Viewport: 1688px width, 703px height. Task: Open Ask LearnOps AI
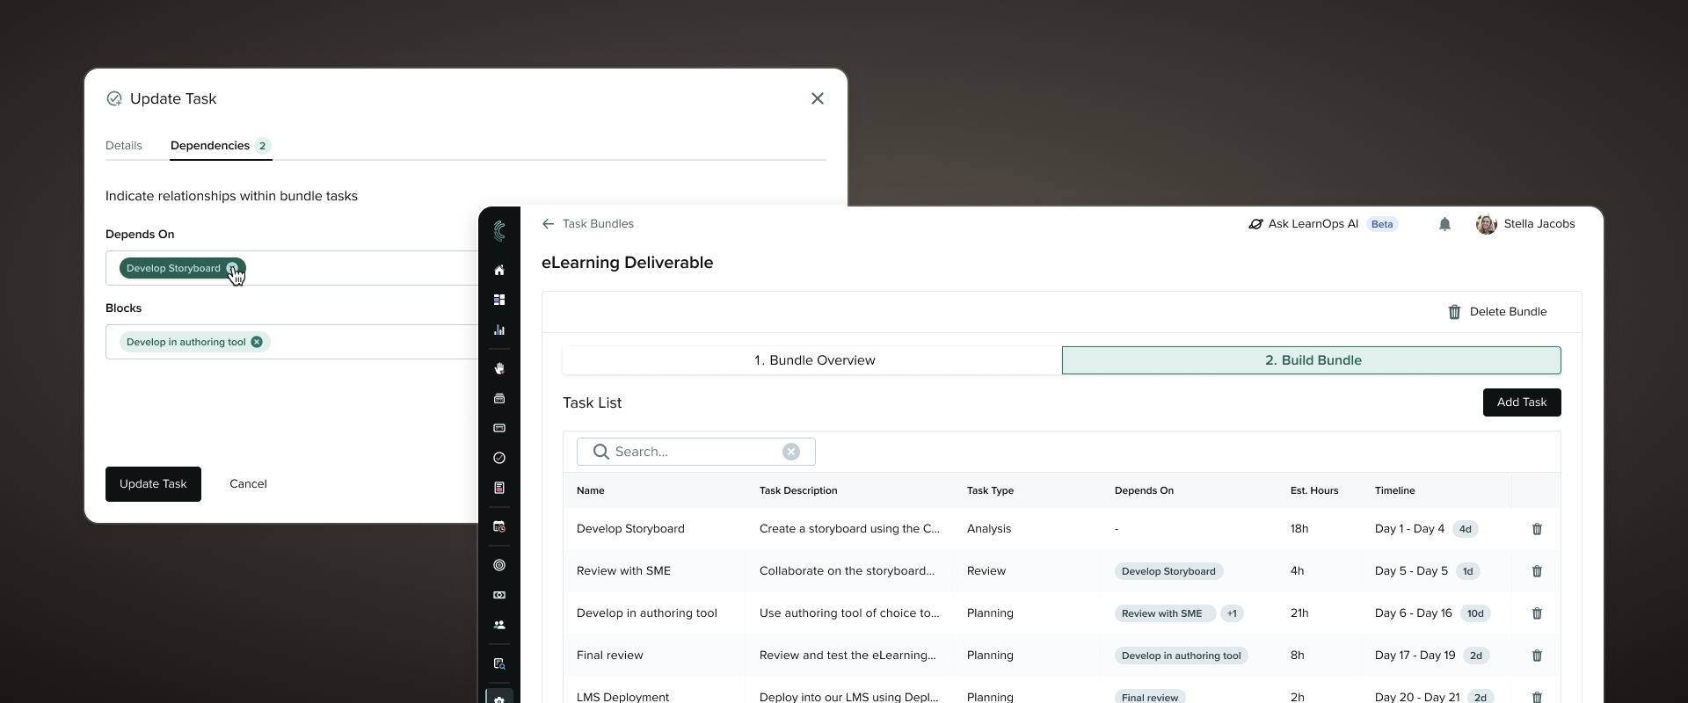(x=1322, y=224)
